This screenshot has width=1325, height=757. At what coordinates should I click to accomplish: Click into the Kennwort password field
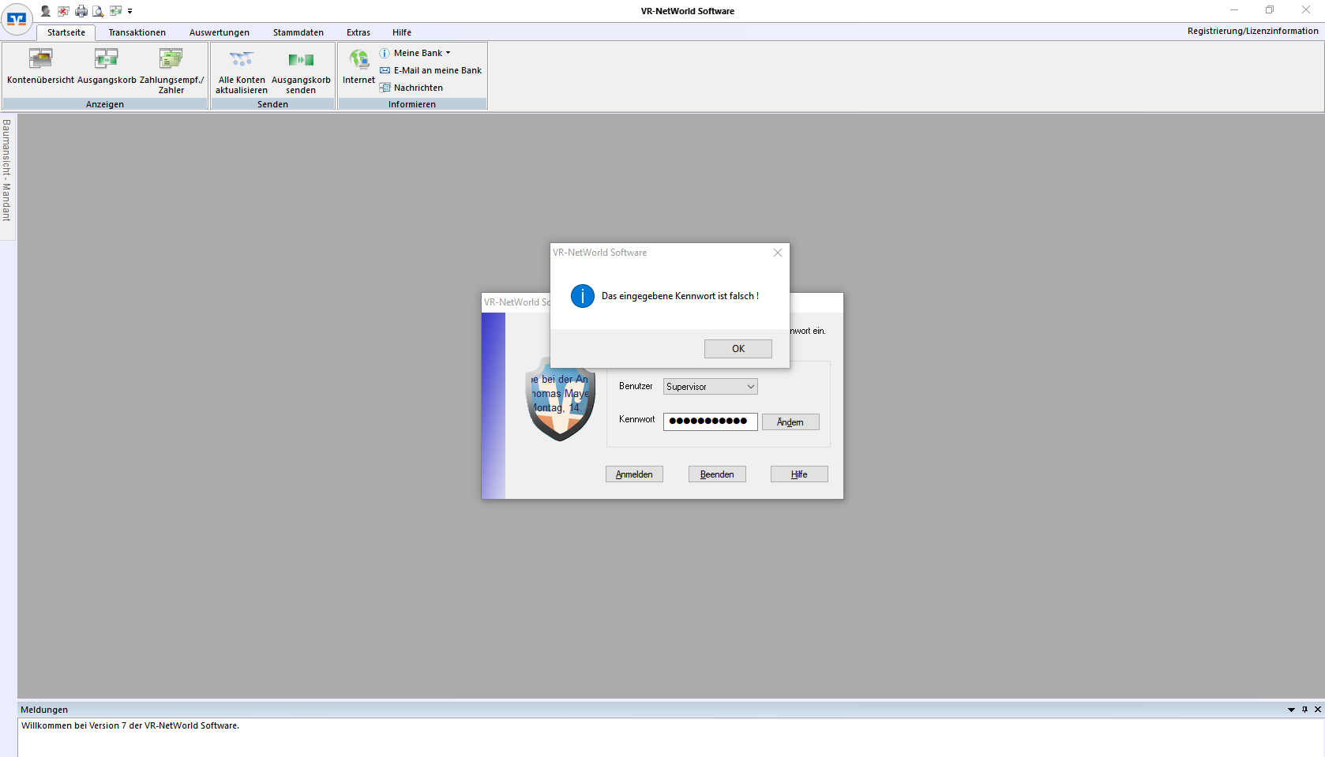pos(711,422)
